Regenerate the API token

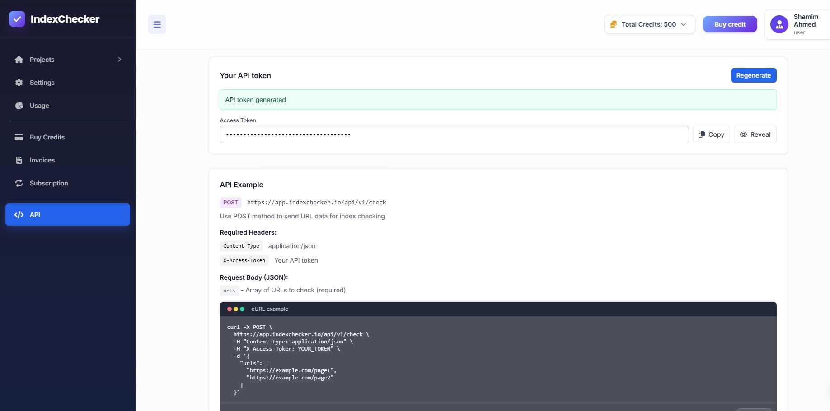(x=753, y=75)
